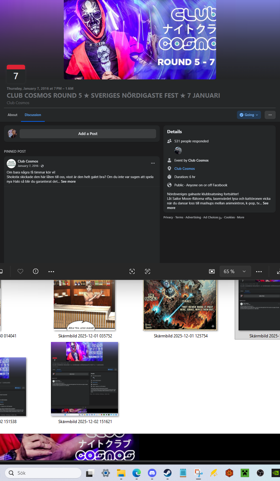Open File Explorer from the taskbar

click(x=121, y=473)
